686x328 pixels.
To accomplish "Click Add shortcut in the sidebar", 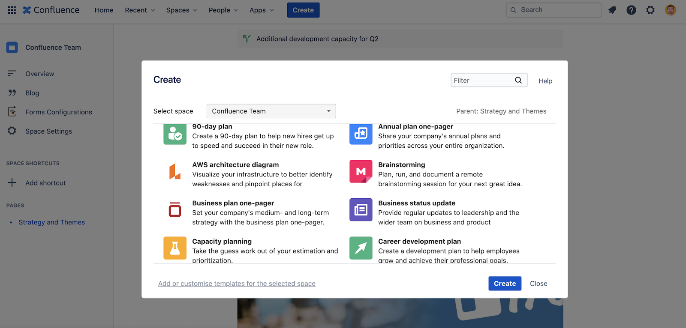I will (x=45, y=183).
